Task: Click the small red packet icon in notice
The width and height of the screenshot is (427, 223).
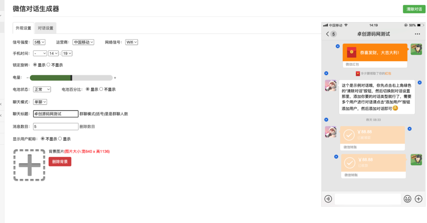Action: [358, 73]
